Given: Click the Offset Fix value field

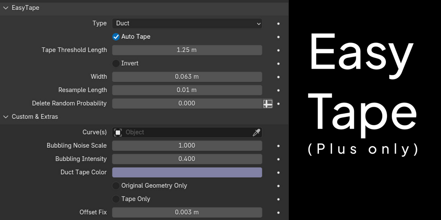Looking at the screenshot, I should 187,212.
